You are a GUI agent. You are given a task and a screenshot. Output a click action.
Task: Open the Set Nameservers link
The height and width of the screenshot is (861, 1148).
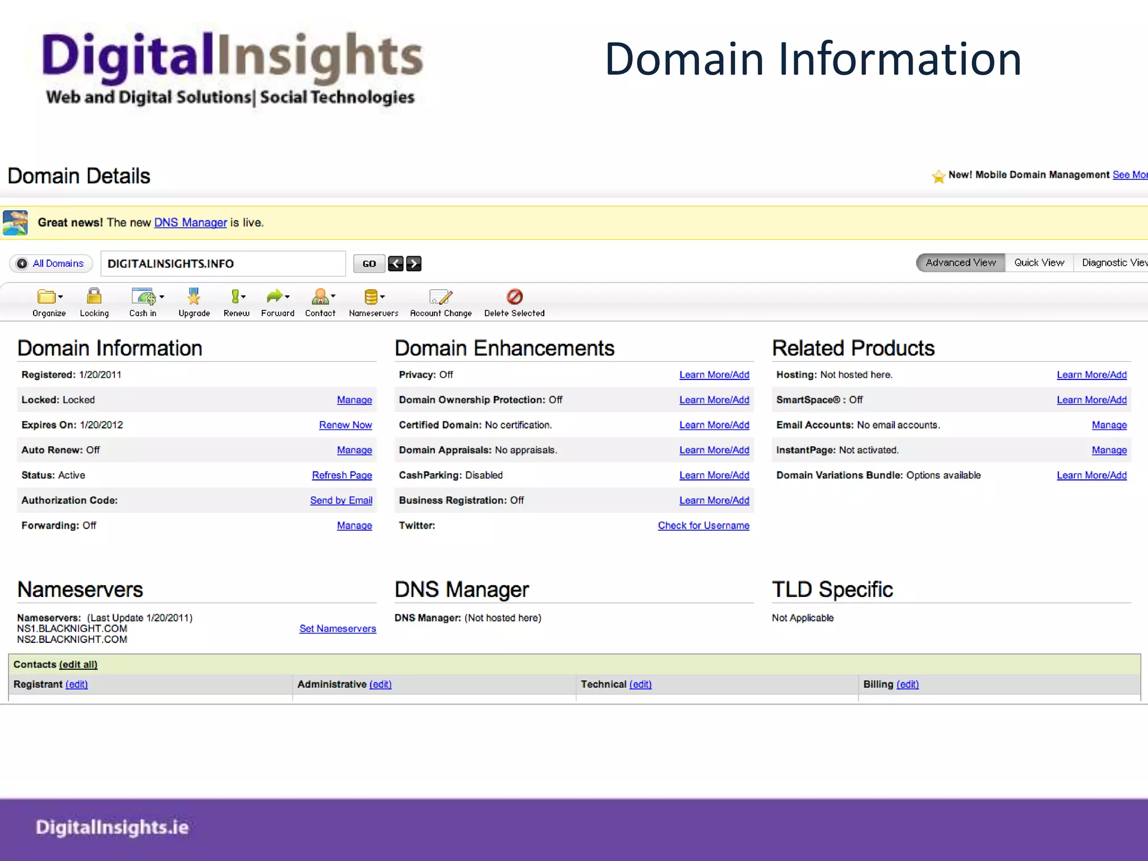tap(337, 628)
